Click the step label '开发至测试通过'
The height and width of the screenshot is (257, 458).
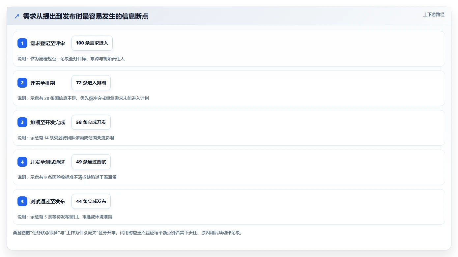coord(47,162)
